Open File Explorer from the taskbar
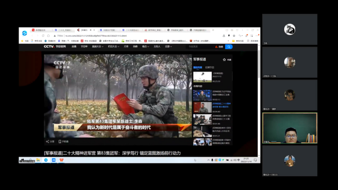This screenshot has width=338, height=190. pyautogui.click(x=38, y=160)
